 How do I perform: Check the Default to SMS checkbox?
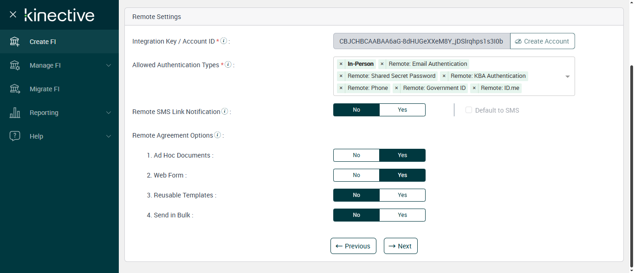(469, 110)
